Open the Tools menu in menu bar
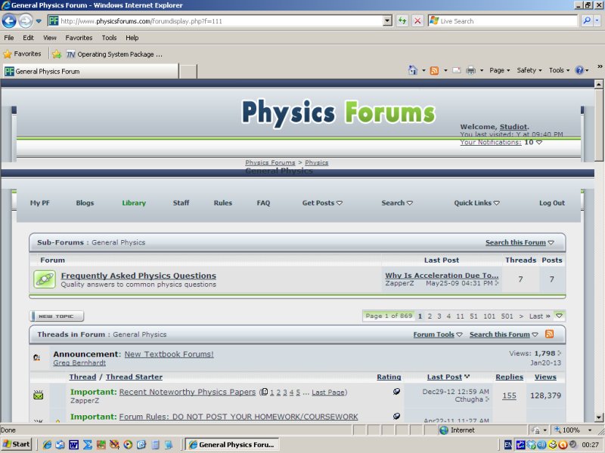Image resolution: width=605 pixels, height=453 pixels. click(110, 38)
